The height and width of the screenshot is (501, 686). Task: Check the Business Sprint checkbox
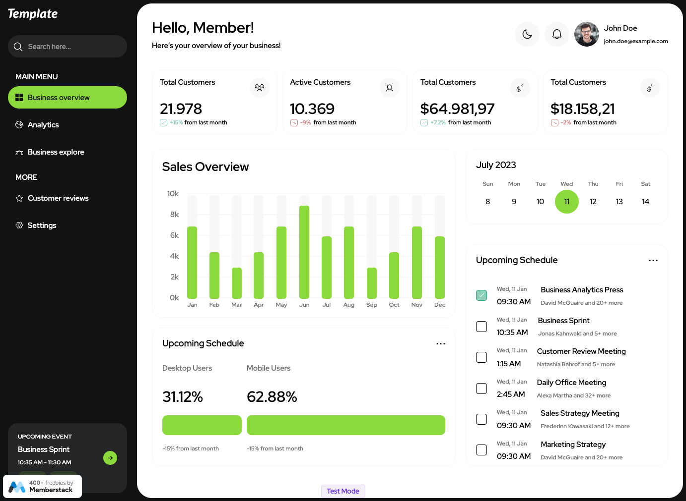tap(481, 326)
